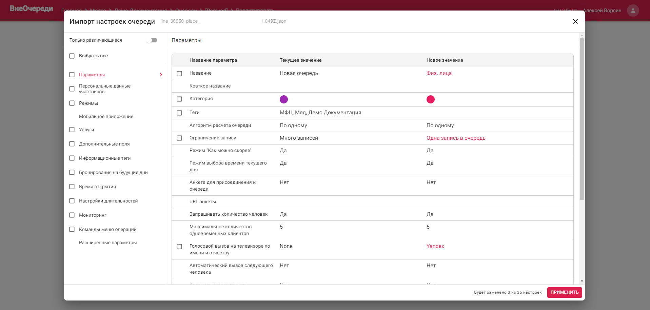The image size is (650, 310).
Task: Toggle the Только различающиеся switch
Action: 152,40
